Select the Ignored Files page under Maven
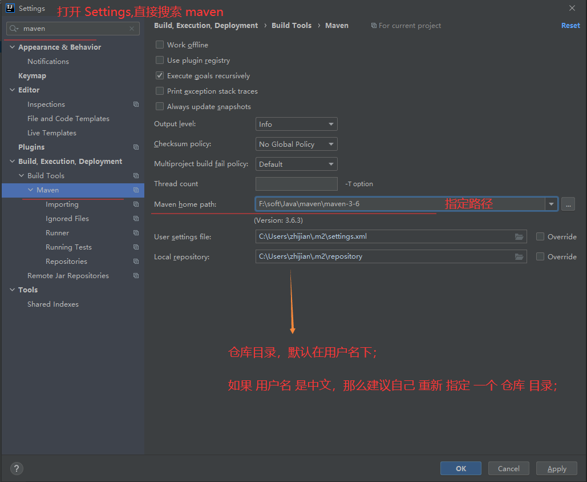This screenshot has height=482, width=587. coord(67,219)
